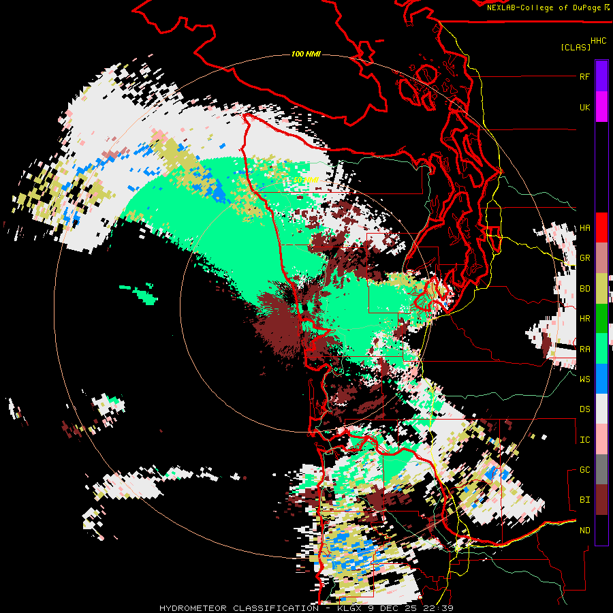Click the HHC product code label
Screen dimensions: 613x613
click(x=599, y=41)
